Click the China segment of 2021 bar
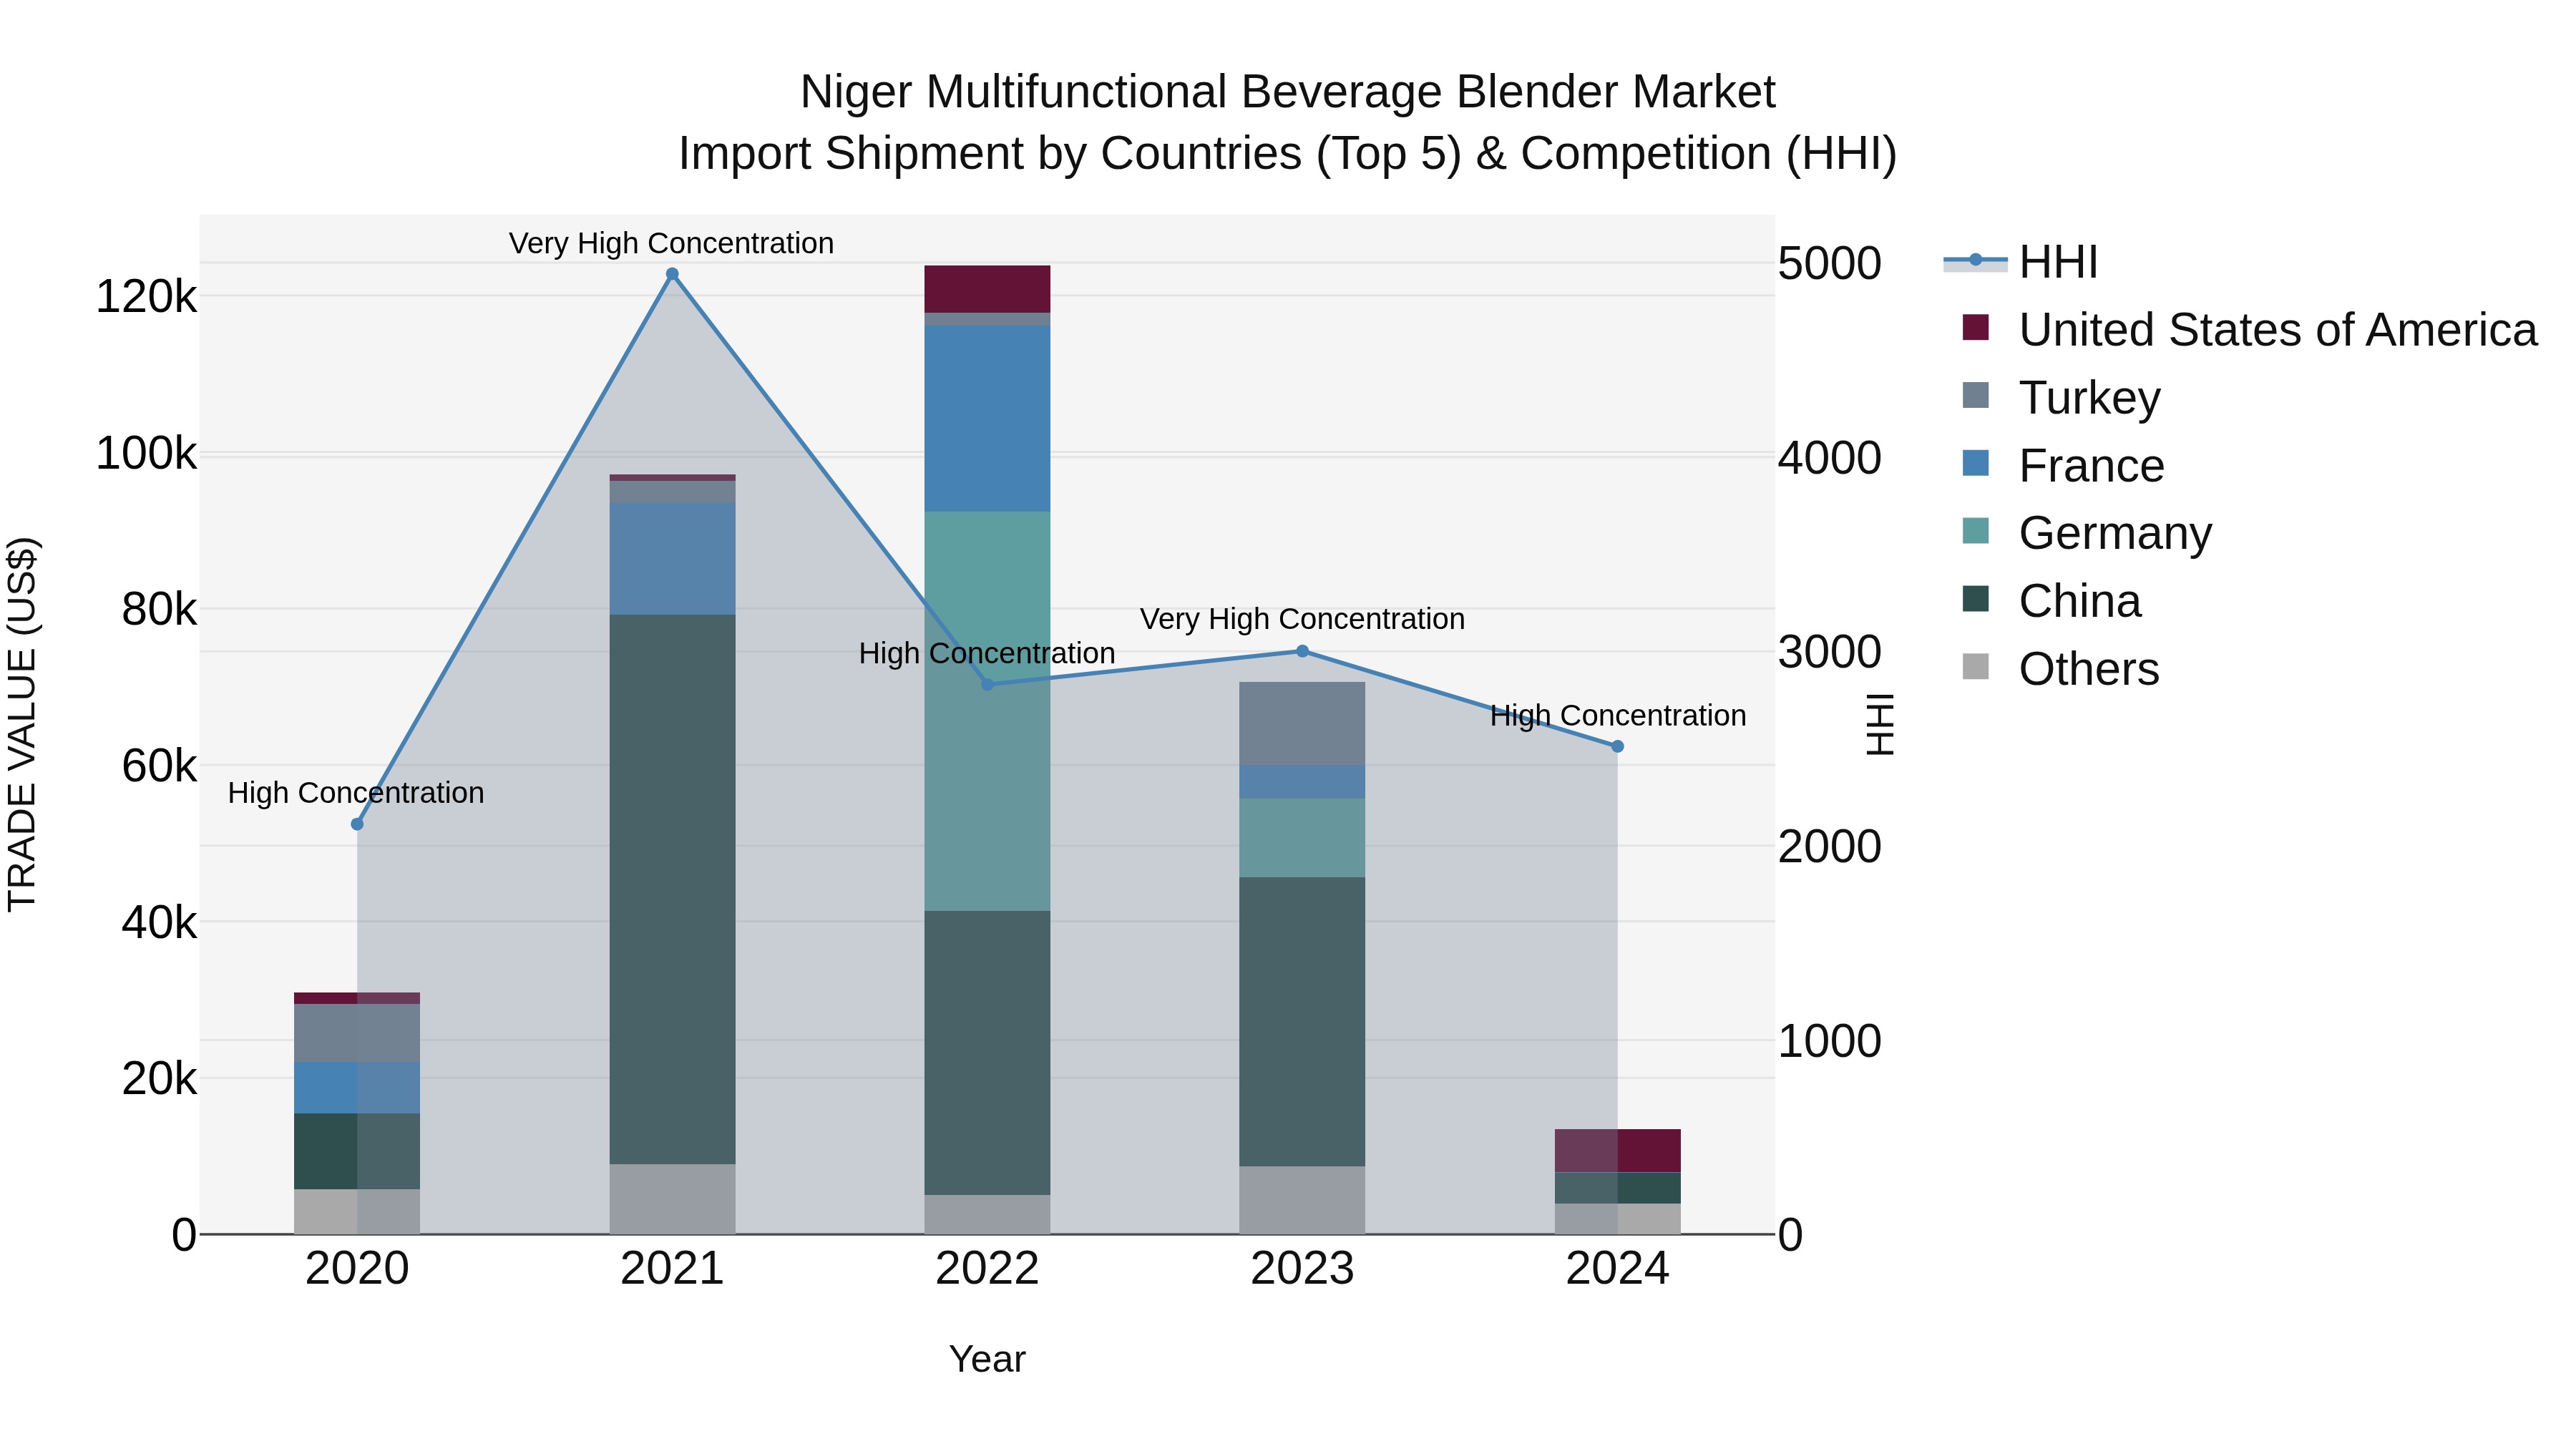 [672, 889]
